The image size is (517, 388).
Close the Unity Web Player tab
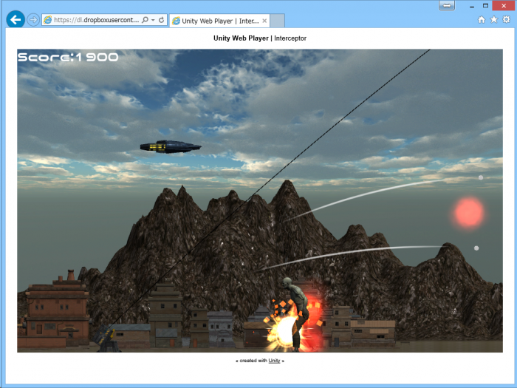point(264,21)
